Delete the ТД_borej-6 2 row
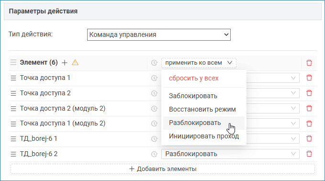Image resolution: width=325 pixels, height=181 pixels. pyautogui.click(x=309, y=154)
